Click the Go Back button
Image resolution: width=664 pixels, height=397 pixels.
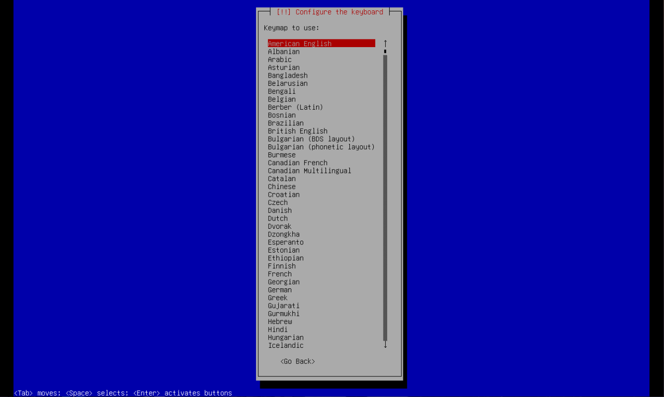coord(298,361)
